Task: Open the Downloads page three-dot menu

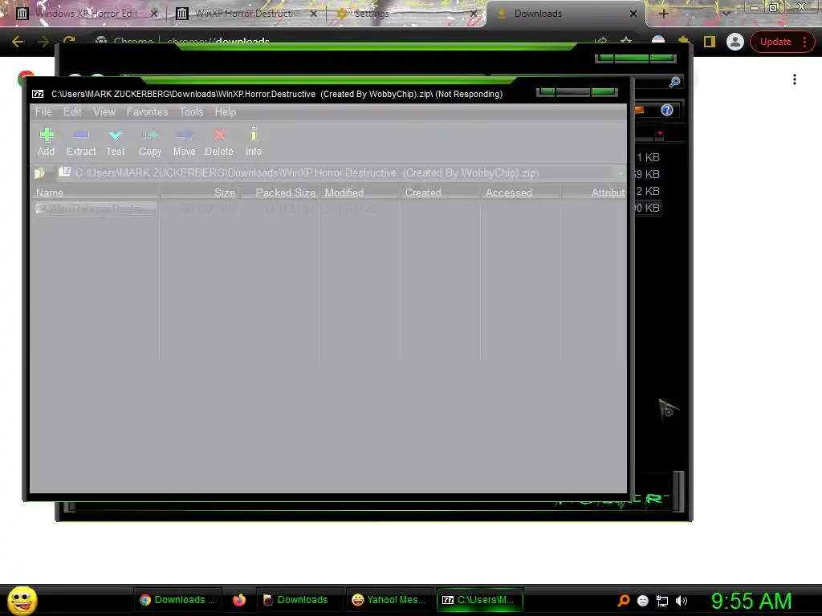Action: pyautogui.click(x=795, y=79)
